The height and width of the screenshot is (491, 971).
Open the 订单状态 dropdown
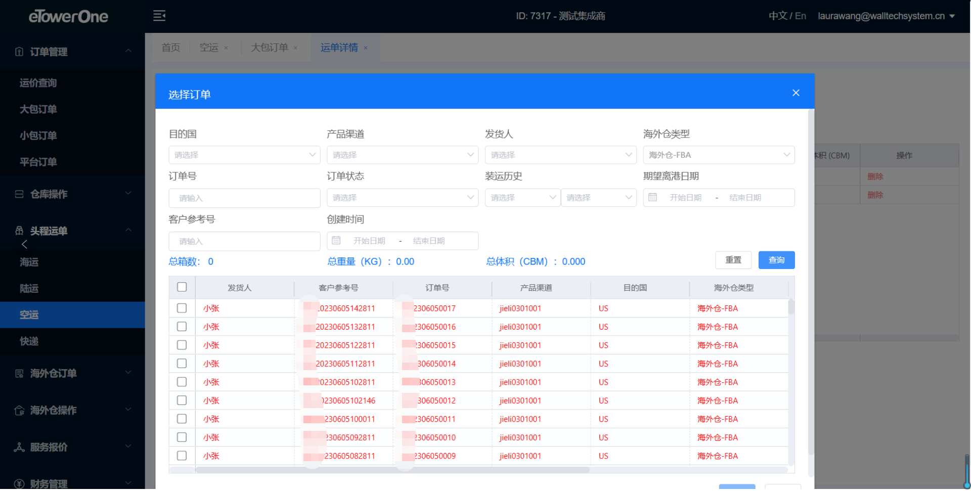point(403,198)
